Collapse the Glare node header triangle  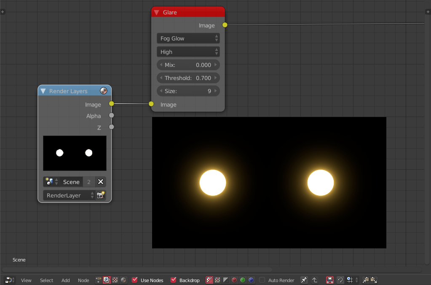coord(156,12)
